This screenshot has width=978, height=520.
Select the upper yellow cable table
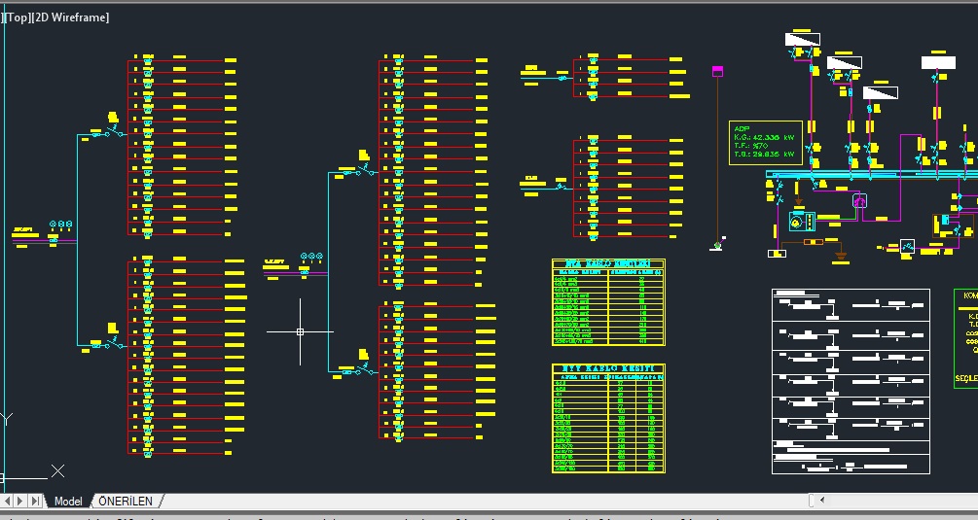(608, 302)
